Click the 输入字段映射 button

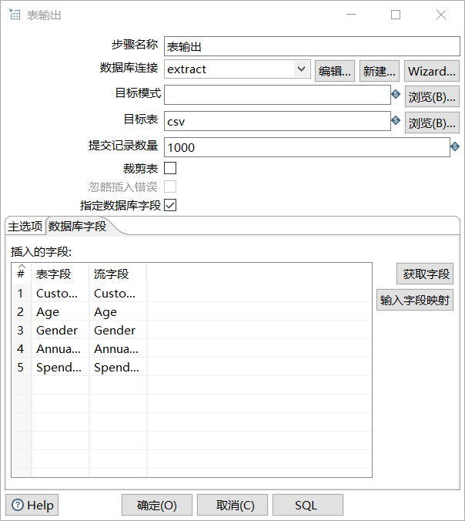(415, 300)
